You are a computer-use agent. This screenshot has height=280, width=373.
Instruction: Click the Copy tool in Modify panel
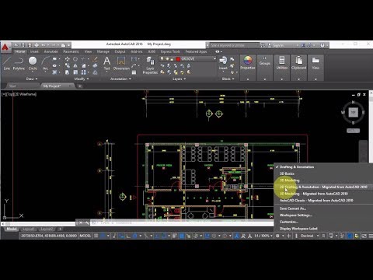[x=68, y=65]
